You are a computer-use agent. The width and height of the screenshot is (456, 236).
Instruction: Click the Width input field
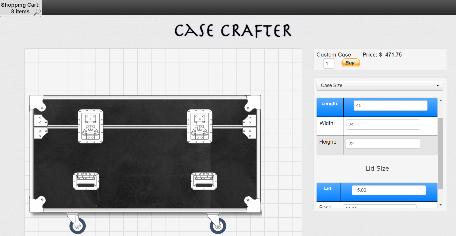click(383, 125)
